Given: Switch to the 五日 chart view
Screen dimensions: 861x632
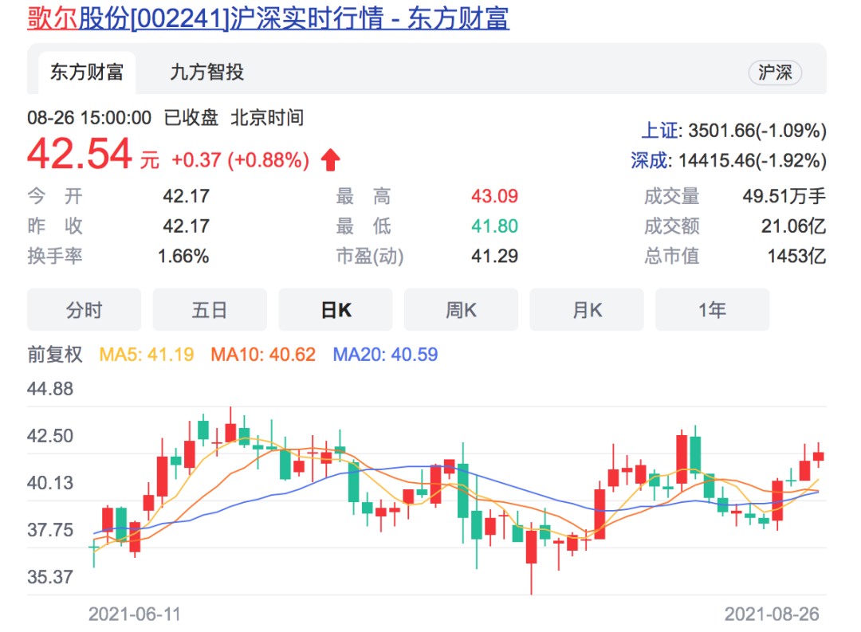Looking at the screenshot, I should 210,310.
